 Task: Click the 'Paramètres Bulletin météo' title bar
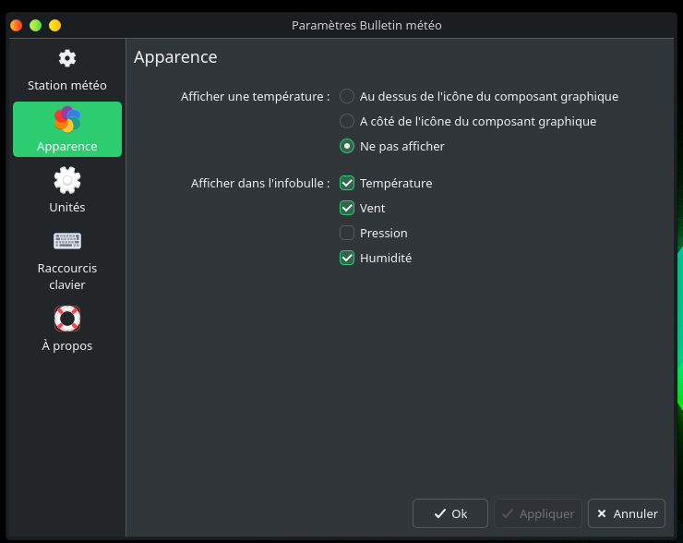pos(366,25)
